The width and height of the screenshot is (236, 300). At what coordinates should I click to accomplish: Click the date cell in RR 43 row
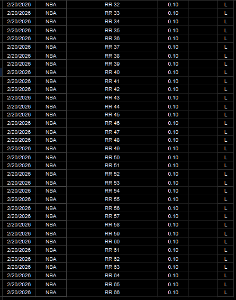(x=19, y=98)
